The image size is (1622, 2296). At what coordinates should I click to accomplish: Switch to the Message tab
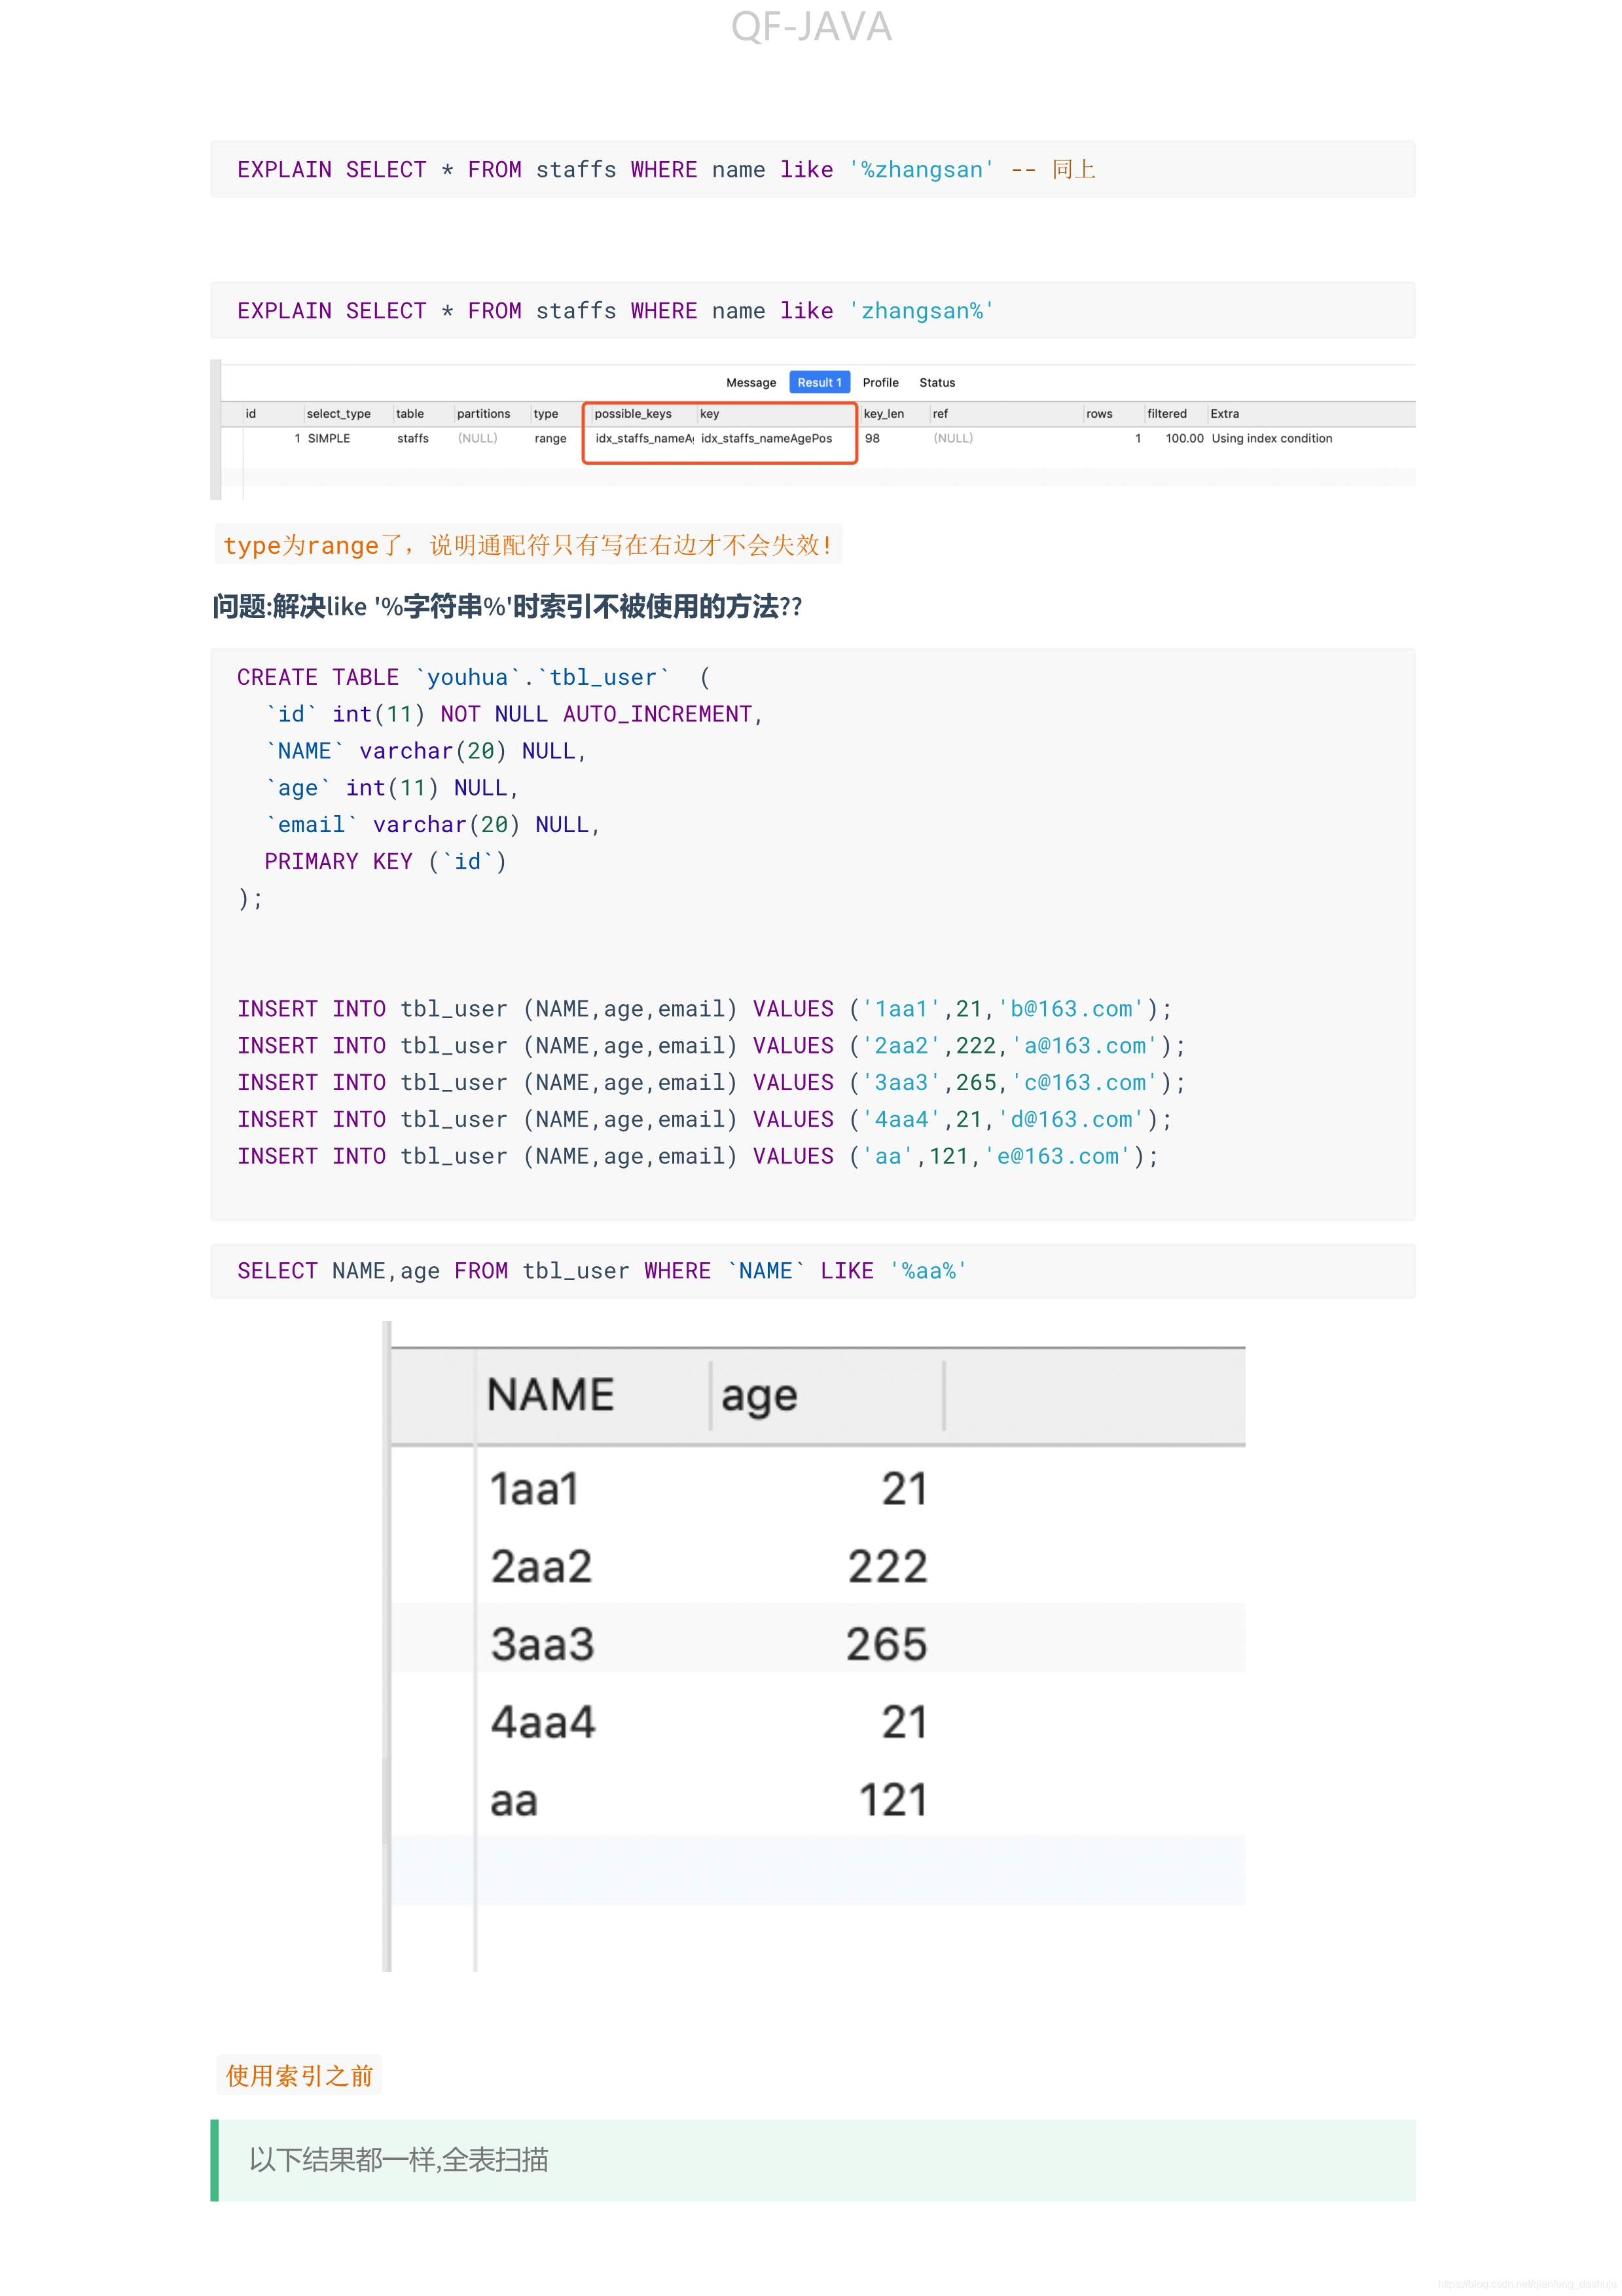click(x=751, y=382)
